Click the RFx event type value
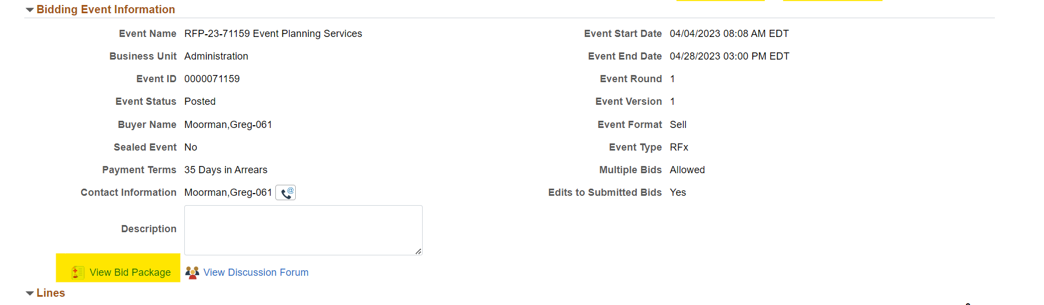Viewport: 1044px width, 305px height. pos(679,147)
